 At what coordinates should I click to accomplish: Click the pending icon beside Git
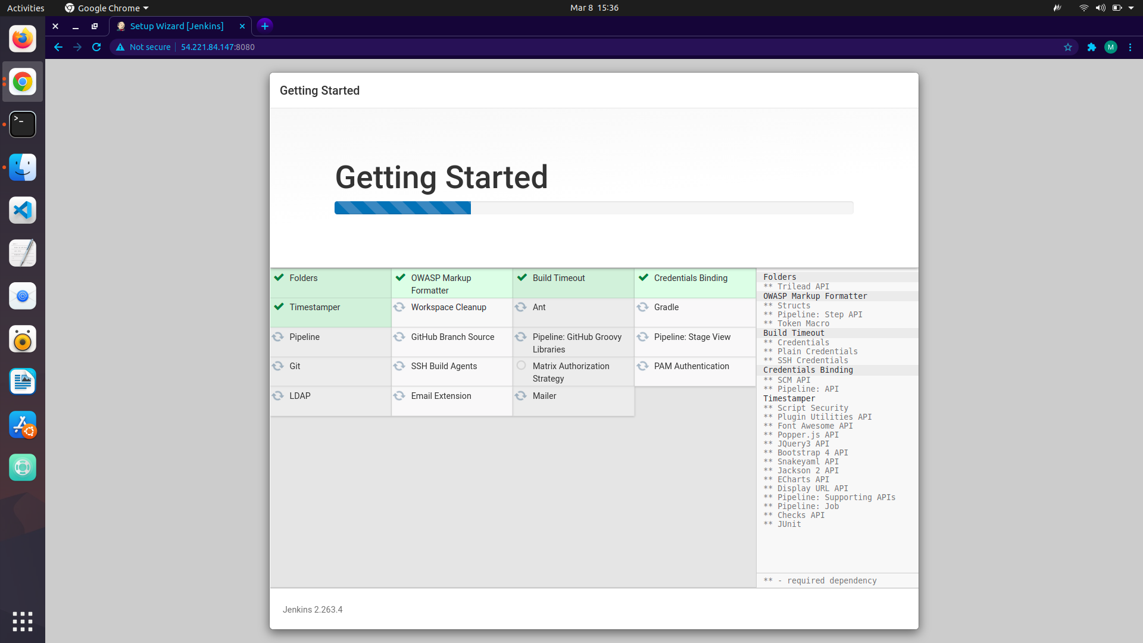click(277, 366)
